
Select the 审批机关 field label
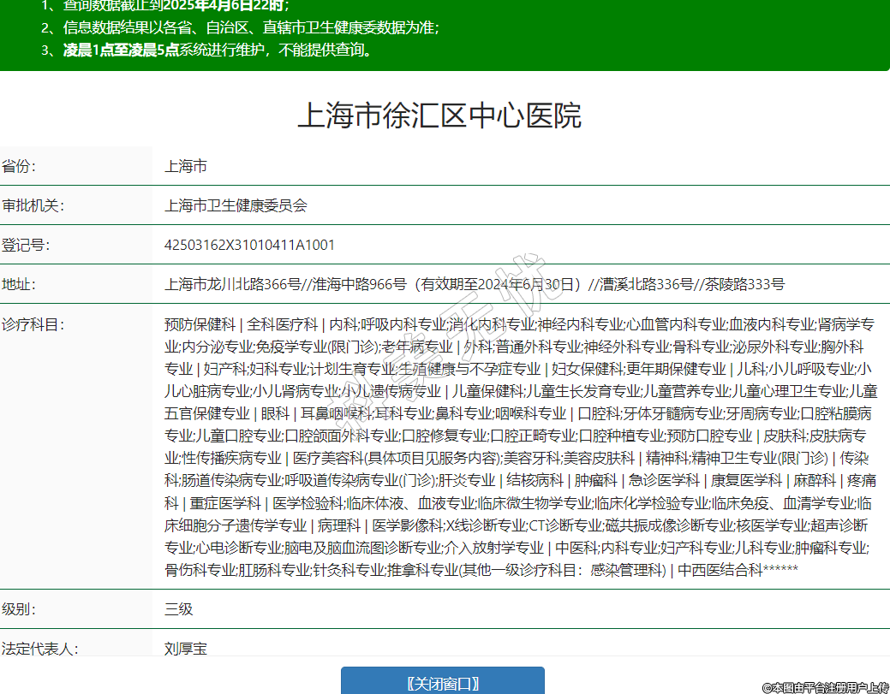(x=33, y=205)
